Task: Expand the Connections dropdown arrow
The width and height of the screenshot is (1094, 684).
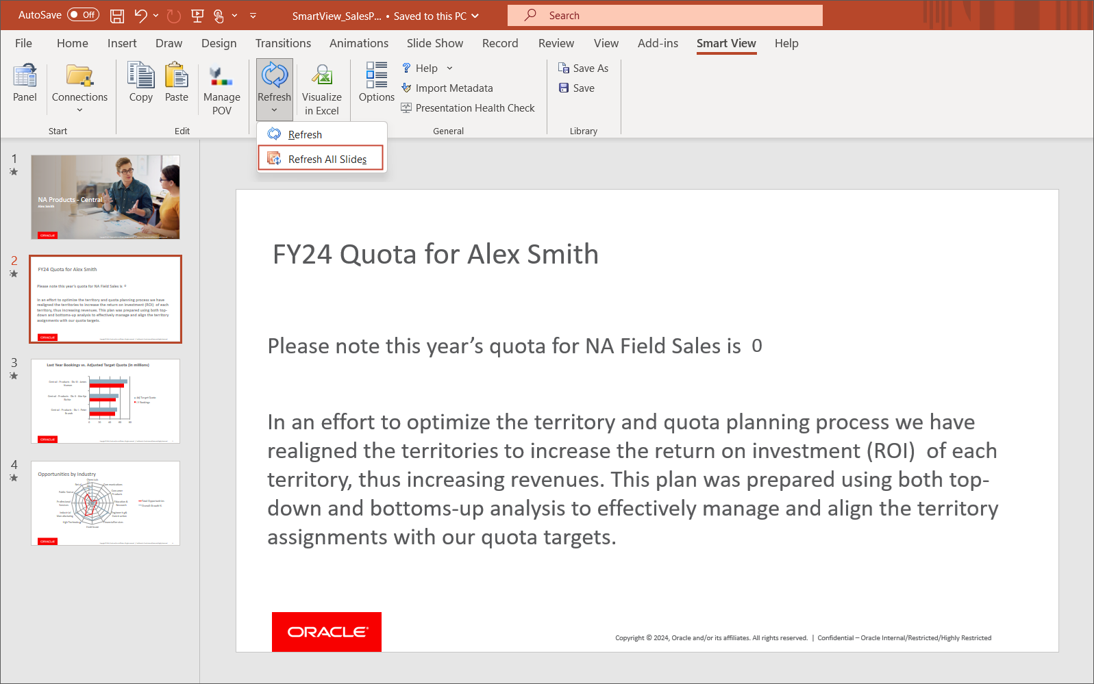Action: [79, 110]
